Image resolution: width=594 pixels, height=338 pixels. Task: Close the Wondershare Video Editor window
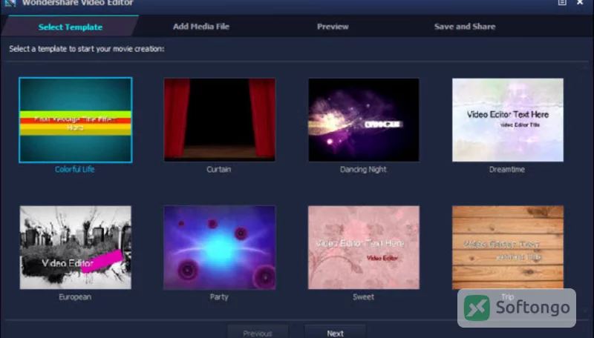coord(580,3)
